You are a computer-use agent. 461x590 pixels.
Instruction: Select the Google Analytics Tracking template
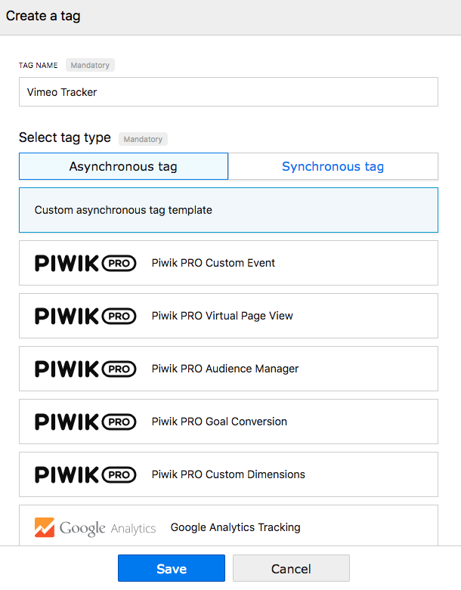pyautogui.click(x=228, y=525)
